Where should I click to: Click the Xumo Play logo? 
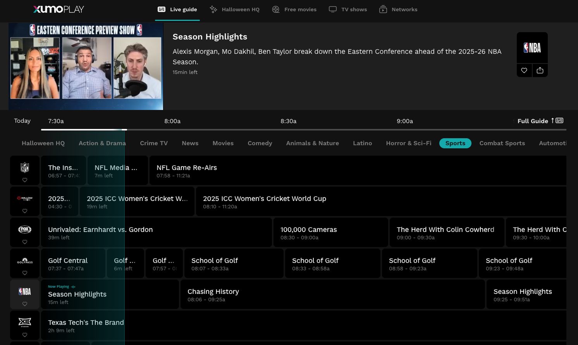(58, 9)
